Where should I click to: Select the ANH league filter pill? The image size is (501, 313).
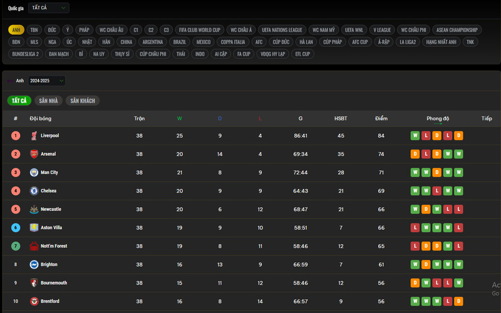(16, 29)
